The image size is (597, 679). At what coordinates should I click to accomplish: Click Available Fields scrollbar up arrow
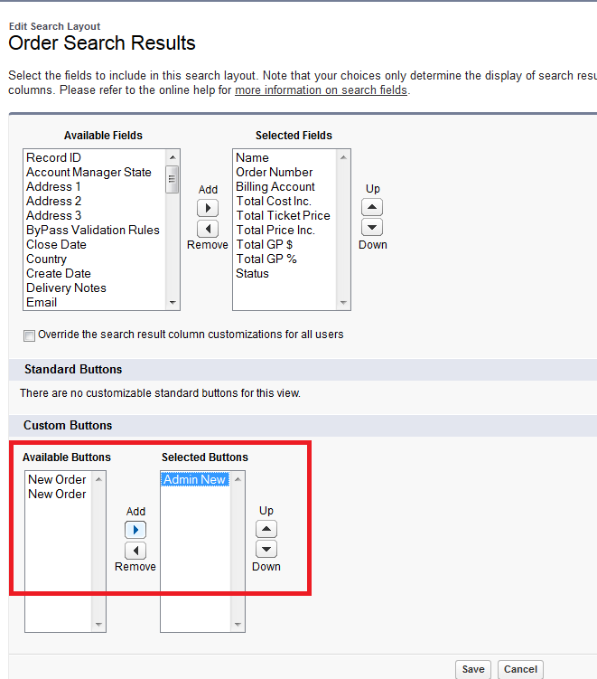(173, 157)
